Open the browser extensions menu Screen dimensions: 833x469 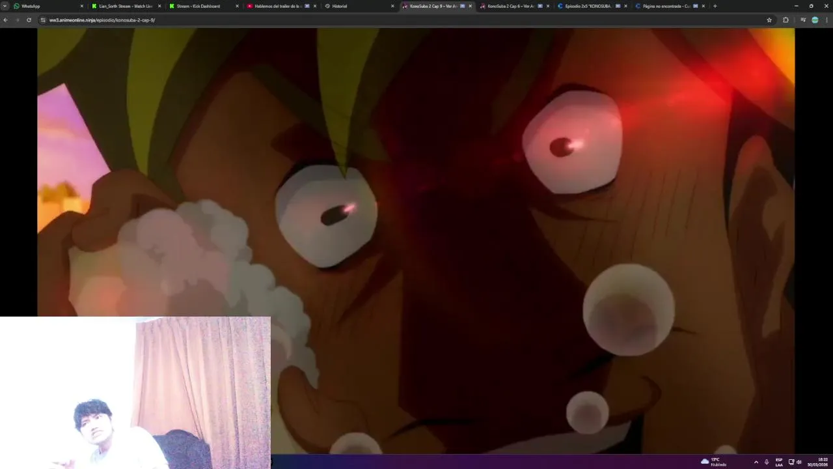[785, 20]
